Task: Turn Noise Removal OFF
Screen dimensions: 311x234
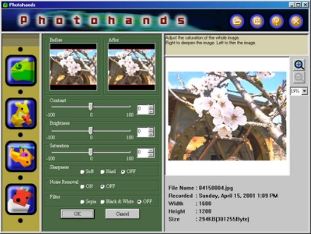Action: pos(102,187)
